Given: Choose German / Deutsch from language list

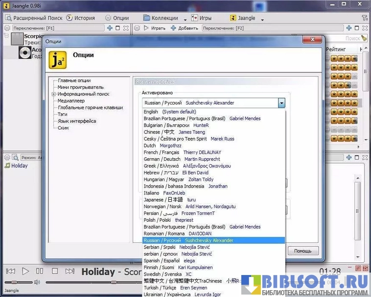Looking at the screenshot, I should (162, 159).
